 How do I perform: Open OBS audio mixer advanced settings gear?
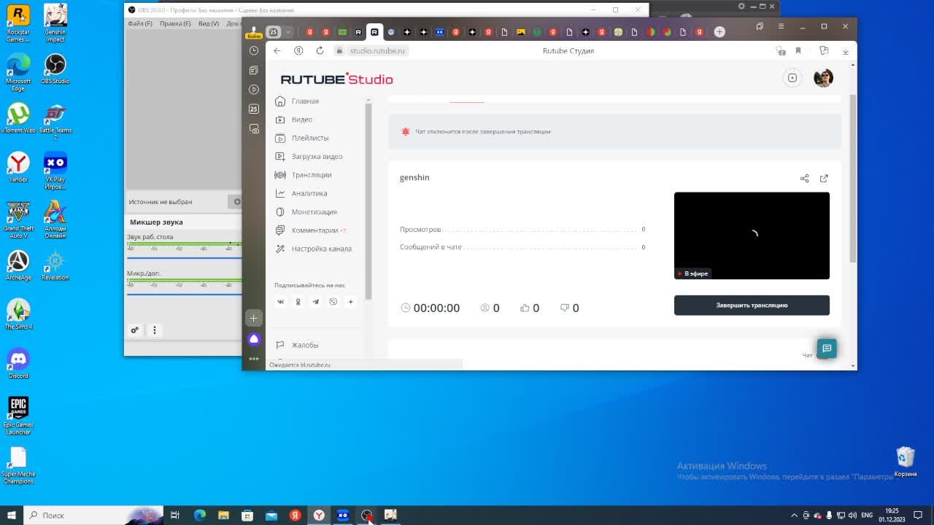tap(134, 330)
